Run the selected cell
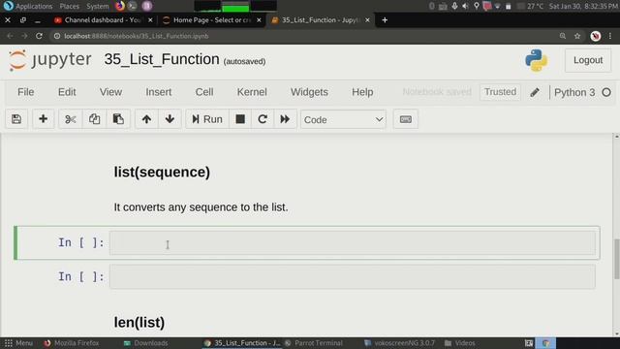 [x=207, y=119]
